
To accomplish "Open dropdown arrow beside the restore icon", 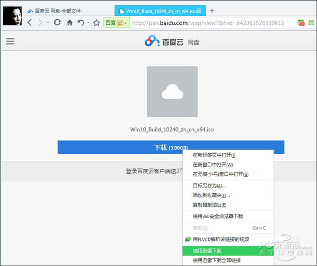I will [x=88, y=22].
